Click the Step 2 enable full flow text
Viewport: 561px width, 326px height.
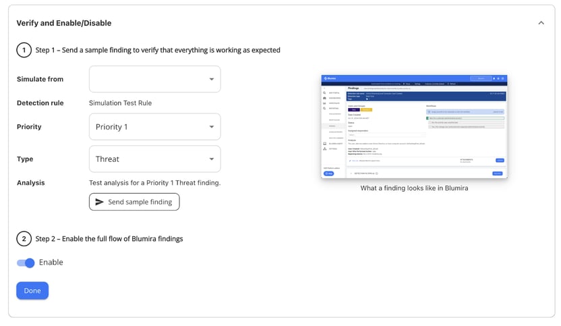coord(109,238)
